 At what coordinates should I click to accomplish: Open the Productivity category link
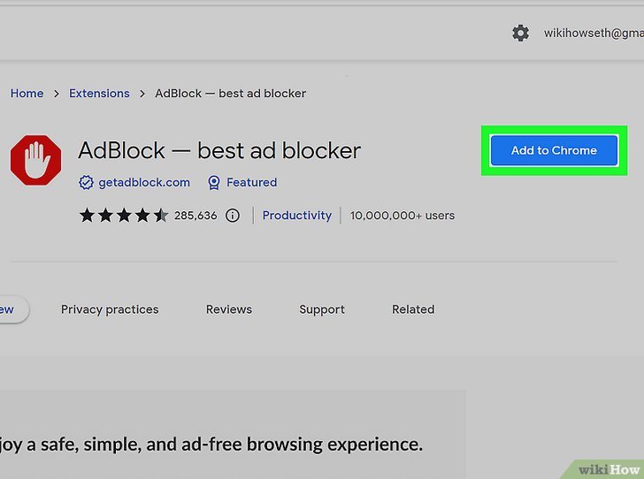coord(297,215)
